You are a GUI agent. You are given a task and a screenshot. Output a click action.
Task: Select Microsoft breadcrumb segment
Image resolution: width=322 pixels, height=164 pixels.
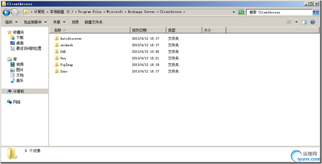click(115, 12)
